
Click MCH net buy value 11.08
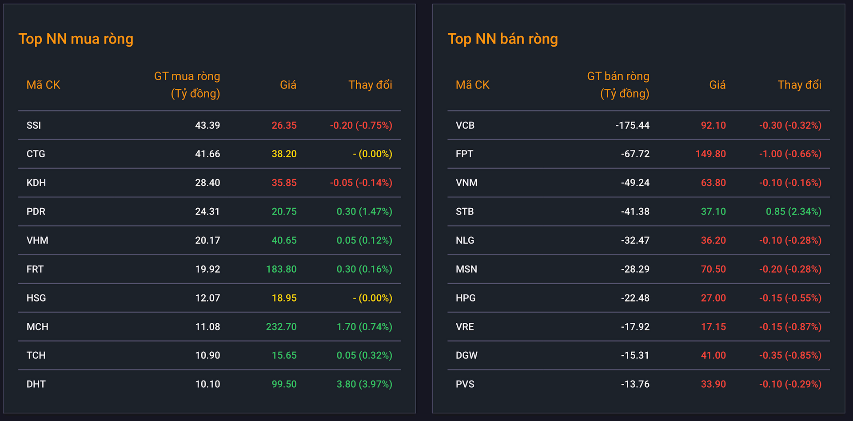pyautogui.click(x=207, y=326)
